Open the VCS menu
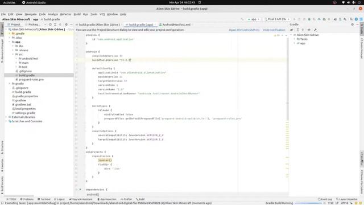364x205 pixels. pyautogui.click(x=102, y=14)
